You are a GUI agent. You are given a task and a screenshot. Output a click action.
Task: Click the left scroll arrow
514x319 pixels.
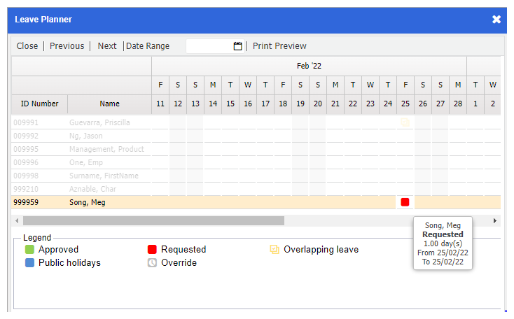coord(17,221)
